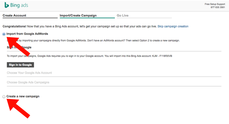Click the Sign in to Google button

click(x=20, y=65)
